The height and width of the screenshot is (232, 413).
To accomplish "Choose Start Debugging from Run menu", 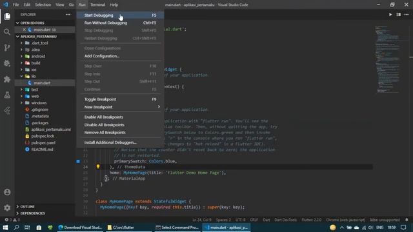I will click(x=121, y=15).
